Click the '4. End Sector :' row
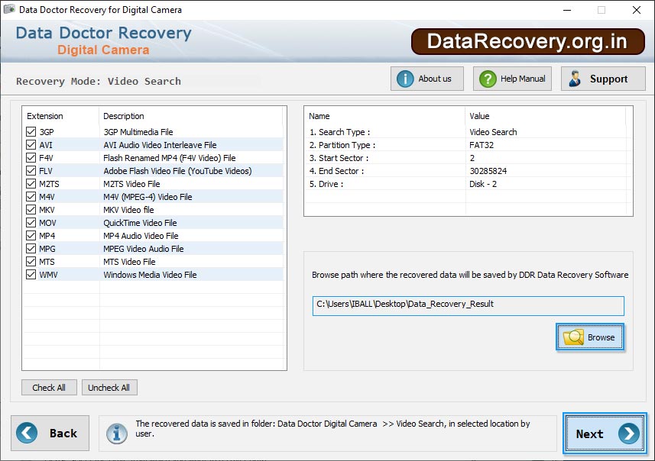The width and height of the screenshot is (655, 461). point(469,171)
